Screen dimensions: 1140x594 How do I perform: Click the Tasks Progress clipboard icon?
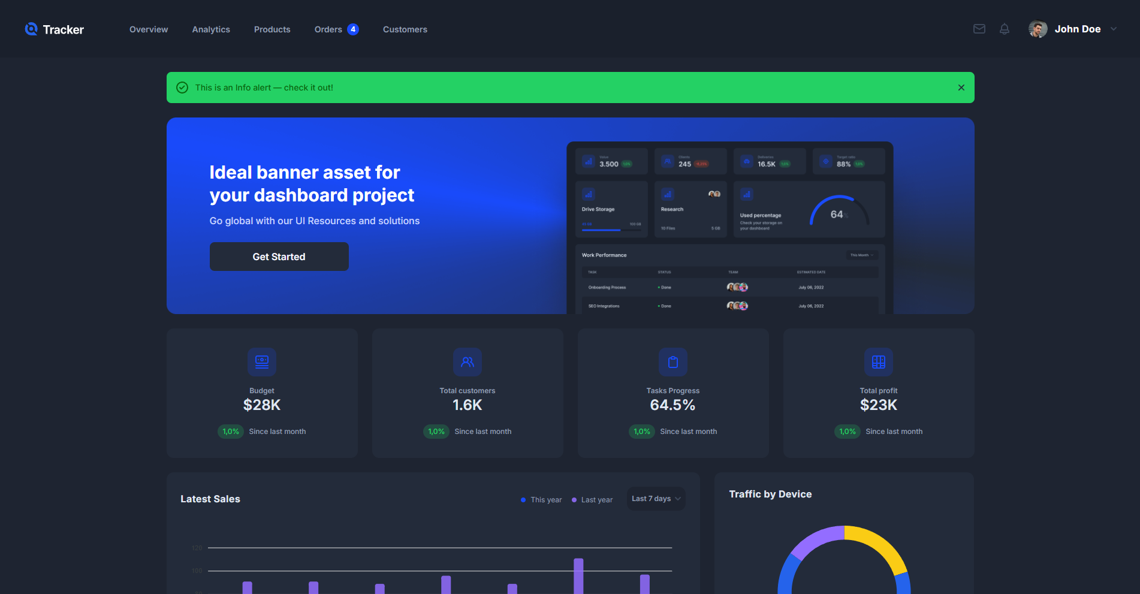673,362
